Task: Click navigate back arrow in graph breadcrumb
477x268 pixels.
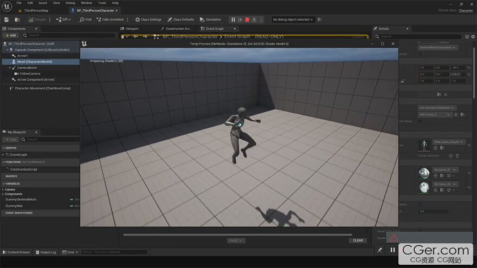Action: pyautogui.click(x=136, y=36)
